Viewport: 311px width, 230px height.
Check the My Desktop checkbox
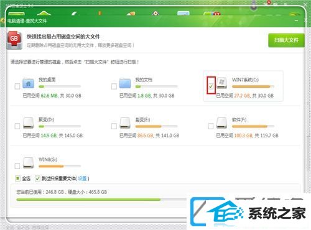(x=17, y=86)
